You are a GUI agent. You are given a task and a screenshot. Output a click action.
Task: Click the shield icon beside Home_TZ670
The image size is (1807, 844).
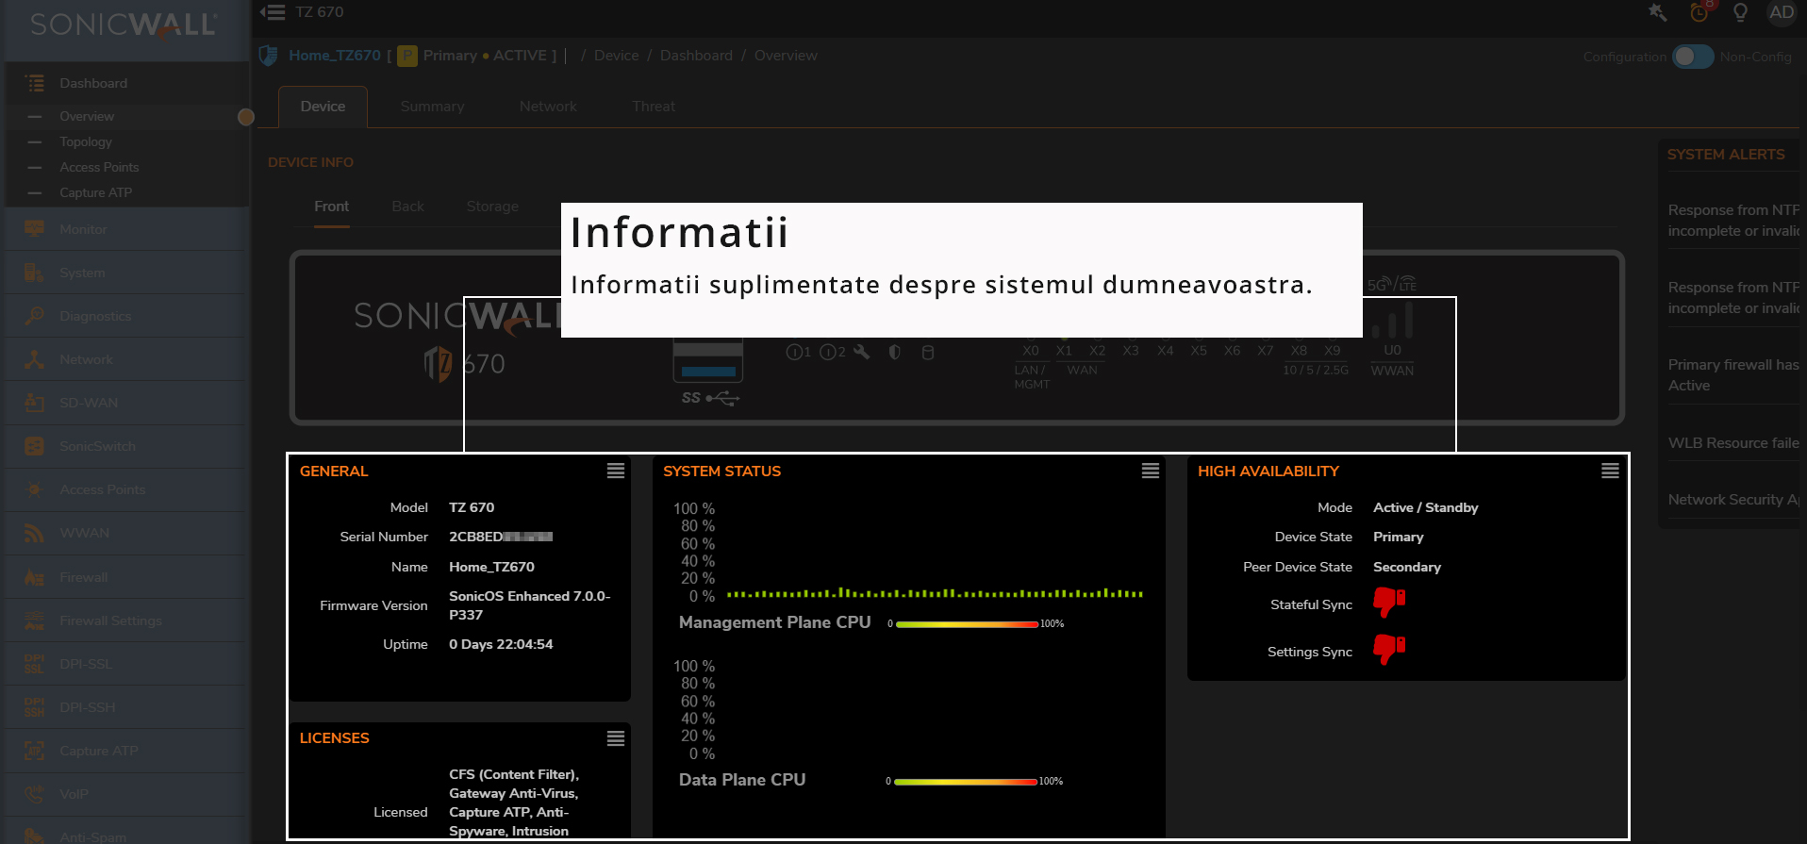click(269, 56)
